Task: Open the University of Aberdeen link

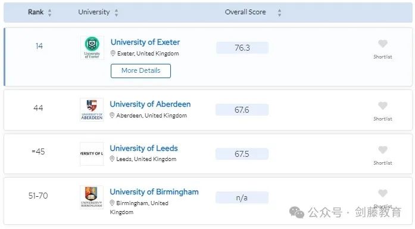Action: pos(150,104)
